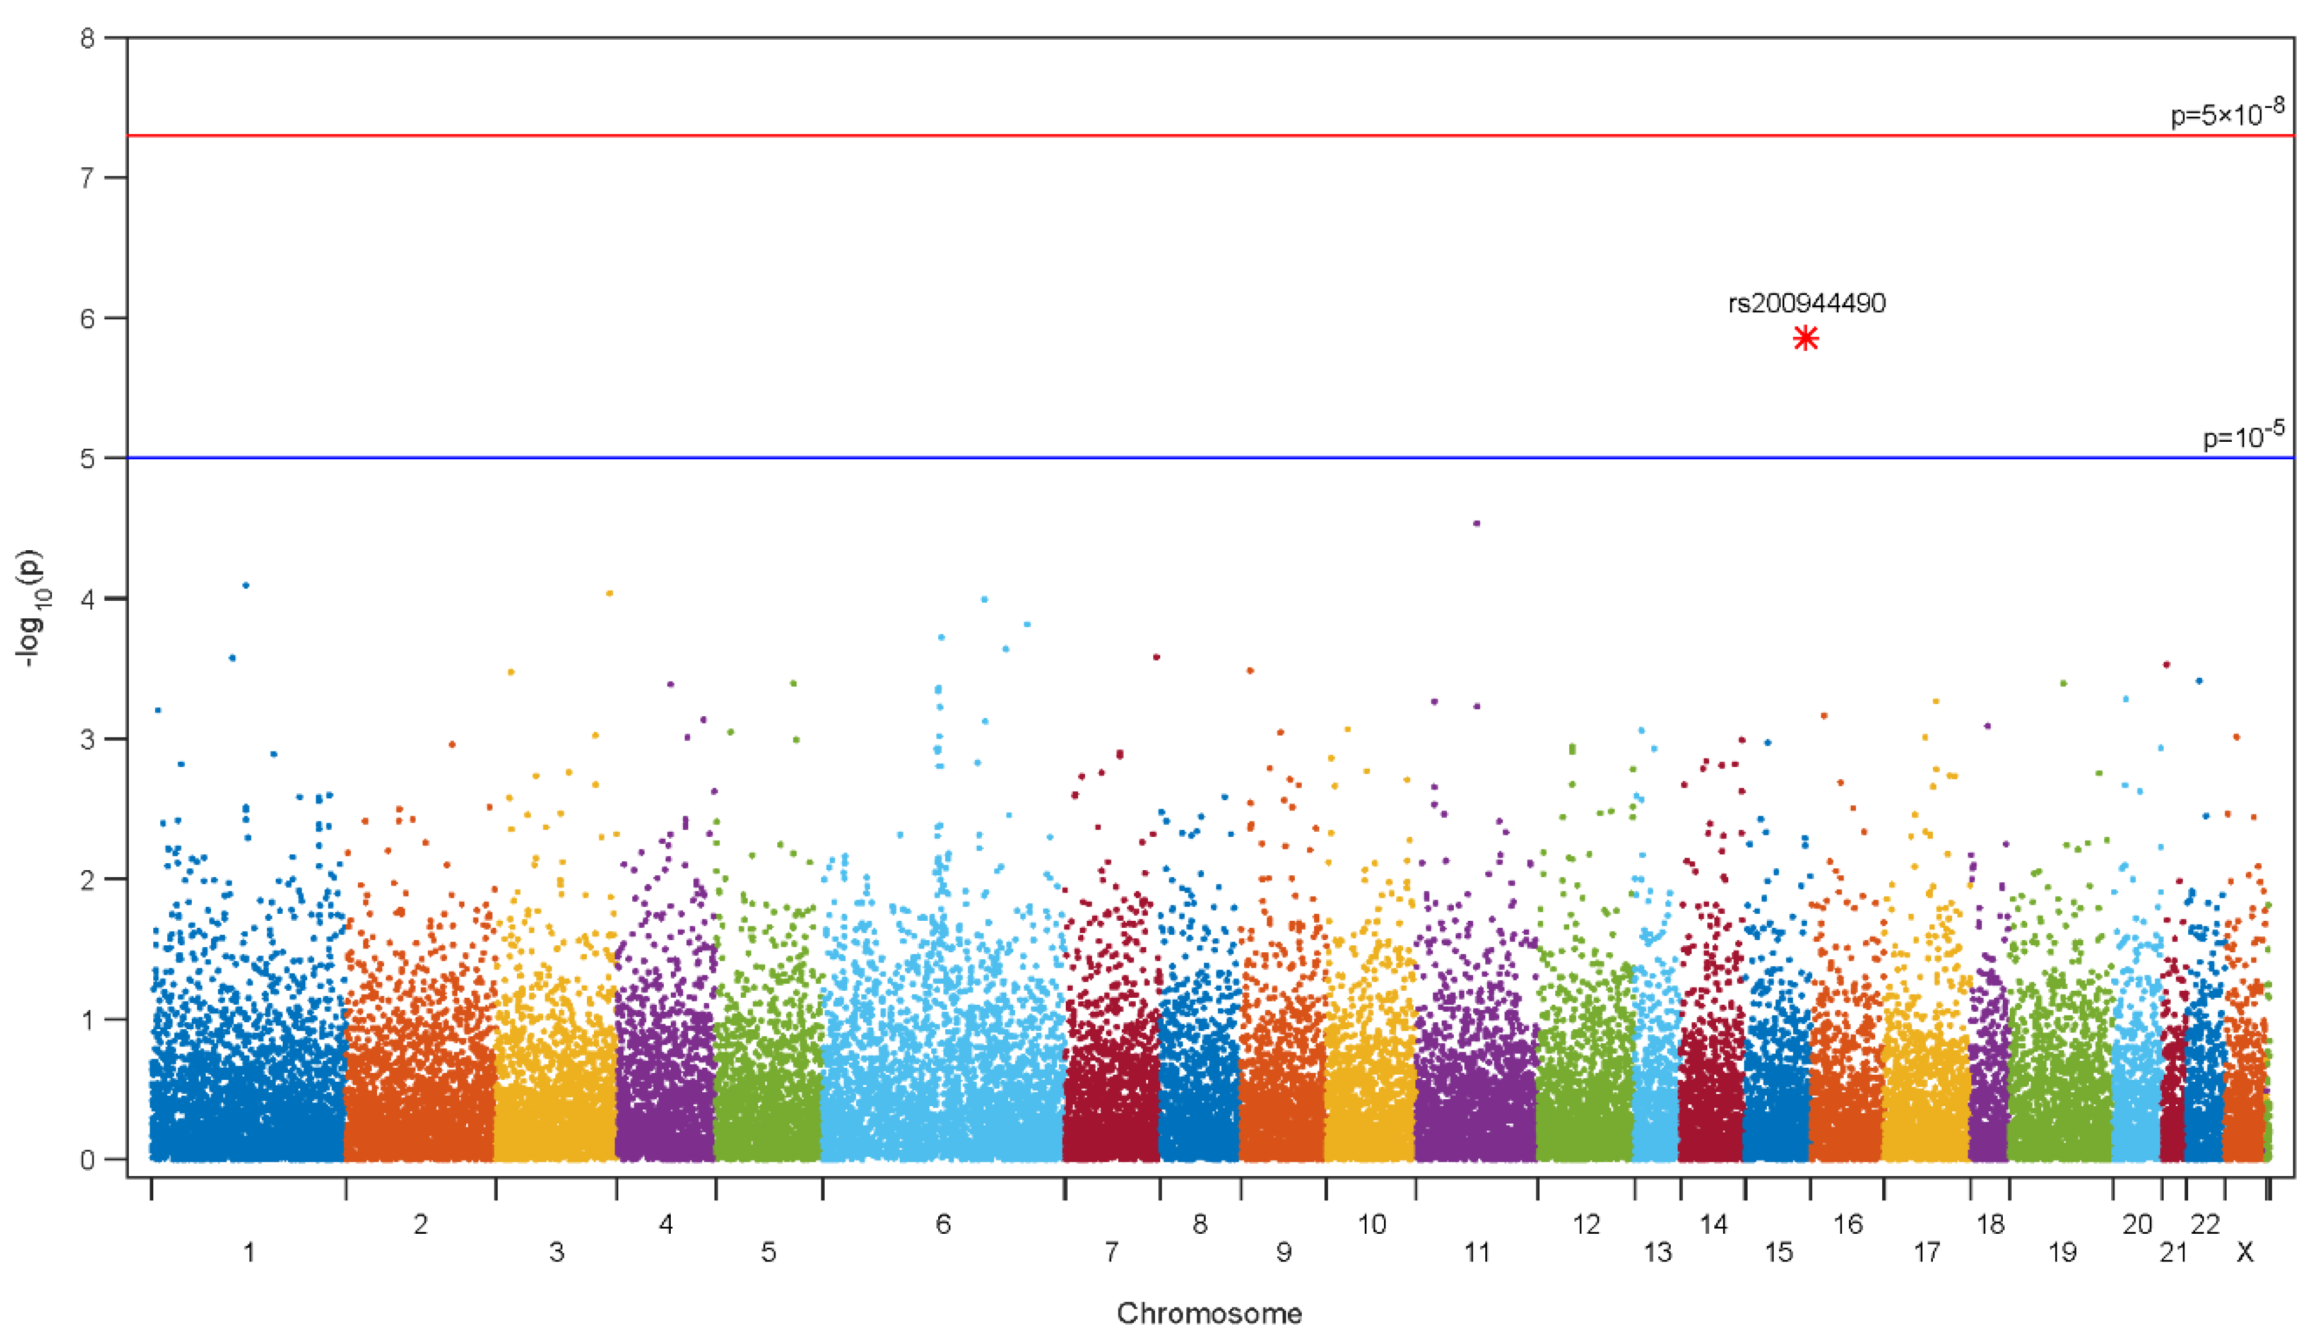Click chromosome 6 axis label

tap(943, 1223)
